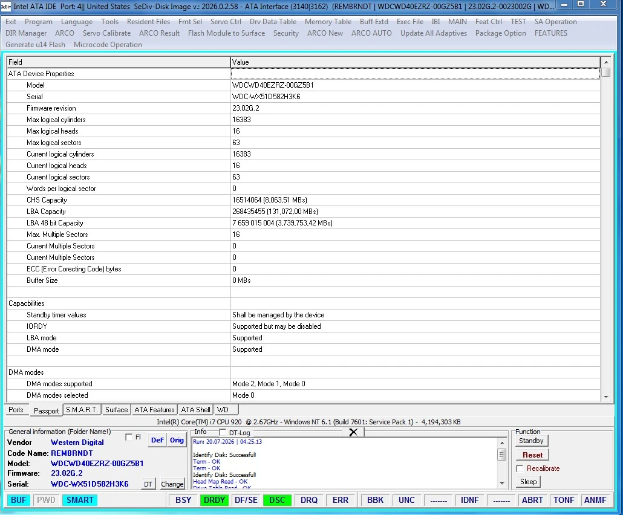Click the Change button
Viewport: 623px width, 515px height.
pos(172,484)
